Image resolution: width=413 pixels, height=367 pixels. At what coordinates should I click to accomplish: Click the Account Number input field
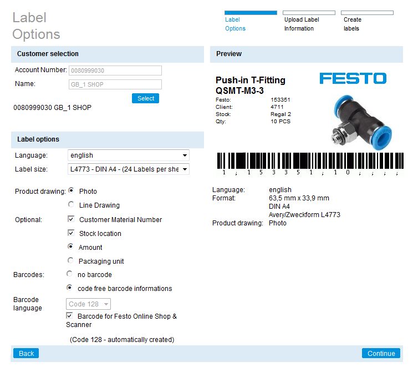pyautogui.click(x=115, y=71)
